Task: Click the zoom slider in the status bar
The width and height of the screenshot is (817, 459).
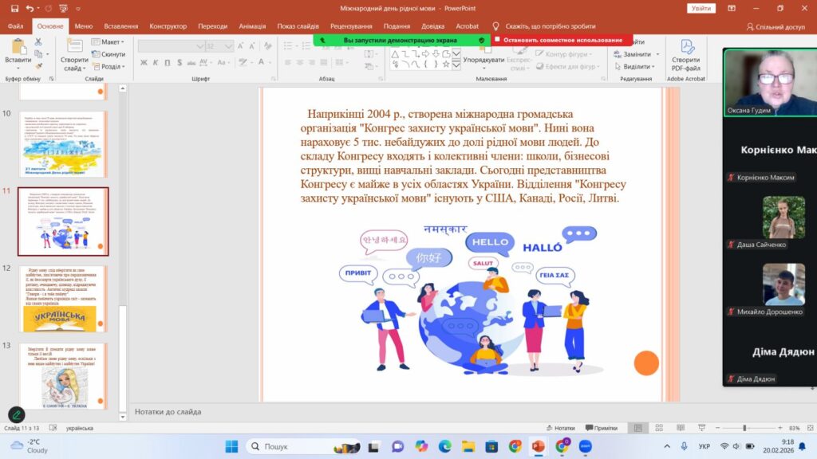Action: (x=745, y=428)
